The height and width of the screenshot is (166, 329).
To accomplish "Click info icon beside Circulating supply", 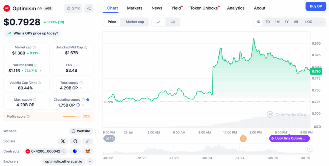I will (83, 100).
